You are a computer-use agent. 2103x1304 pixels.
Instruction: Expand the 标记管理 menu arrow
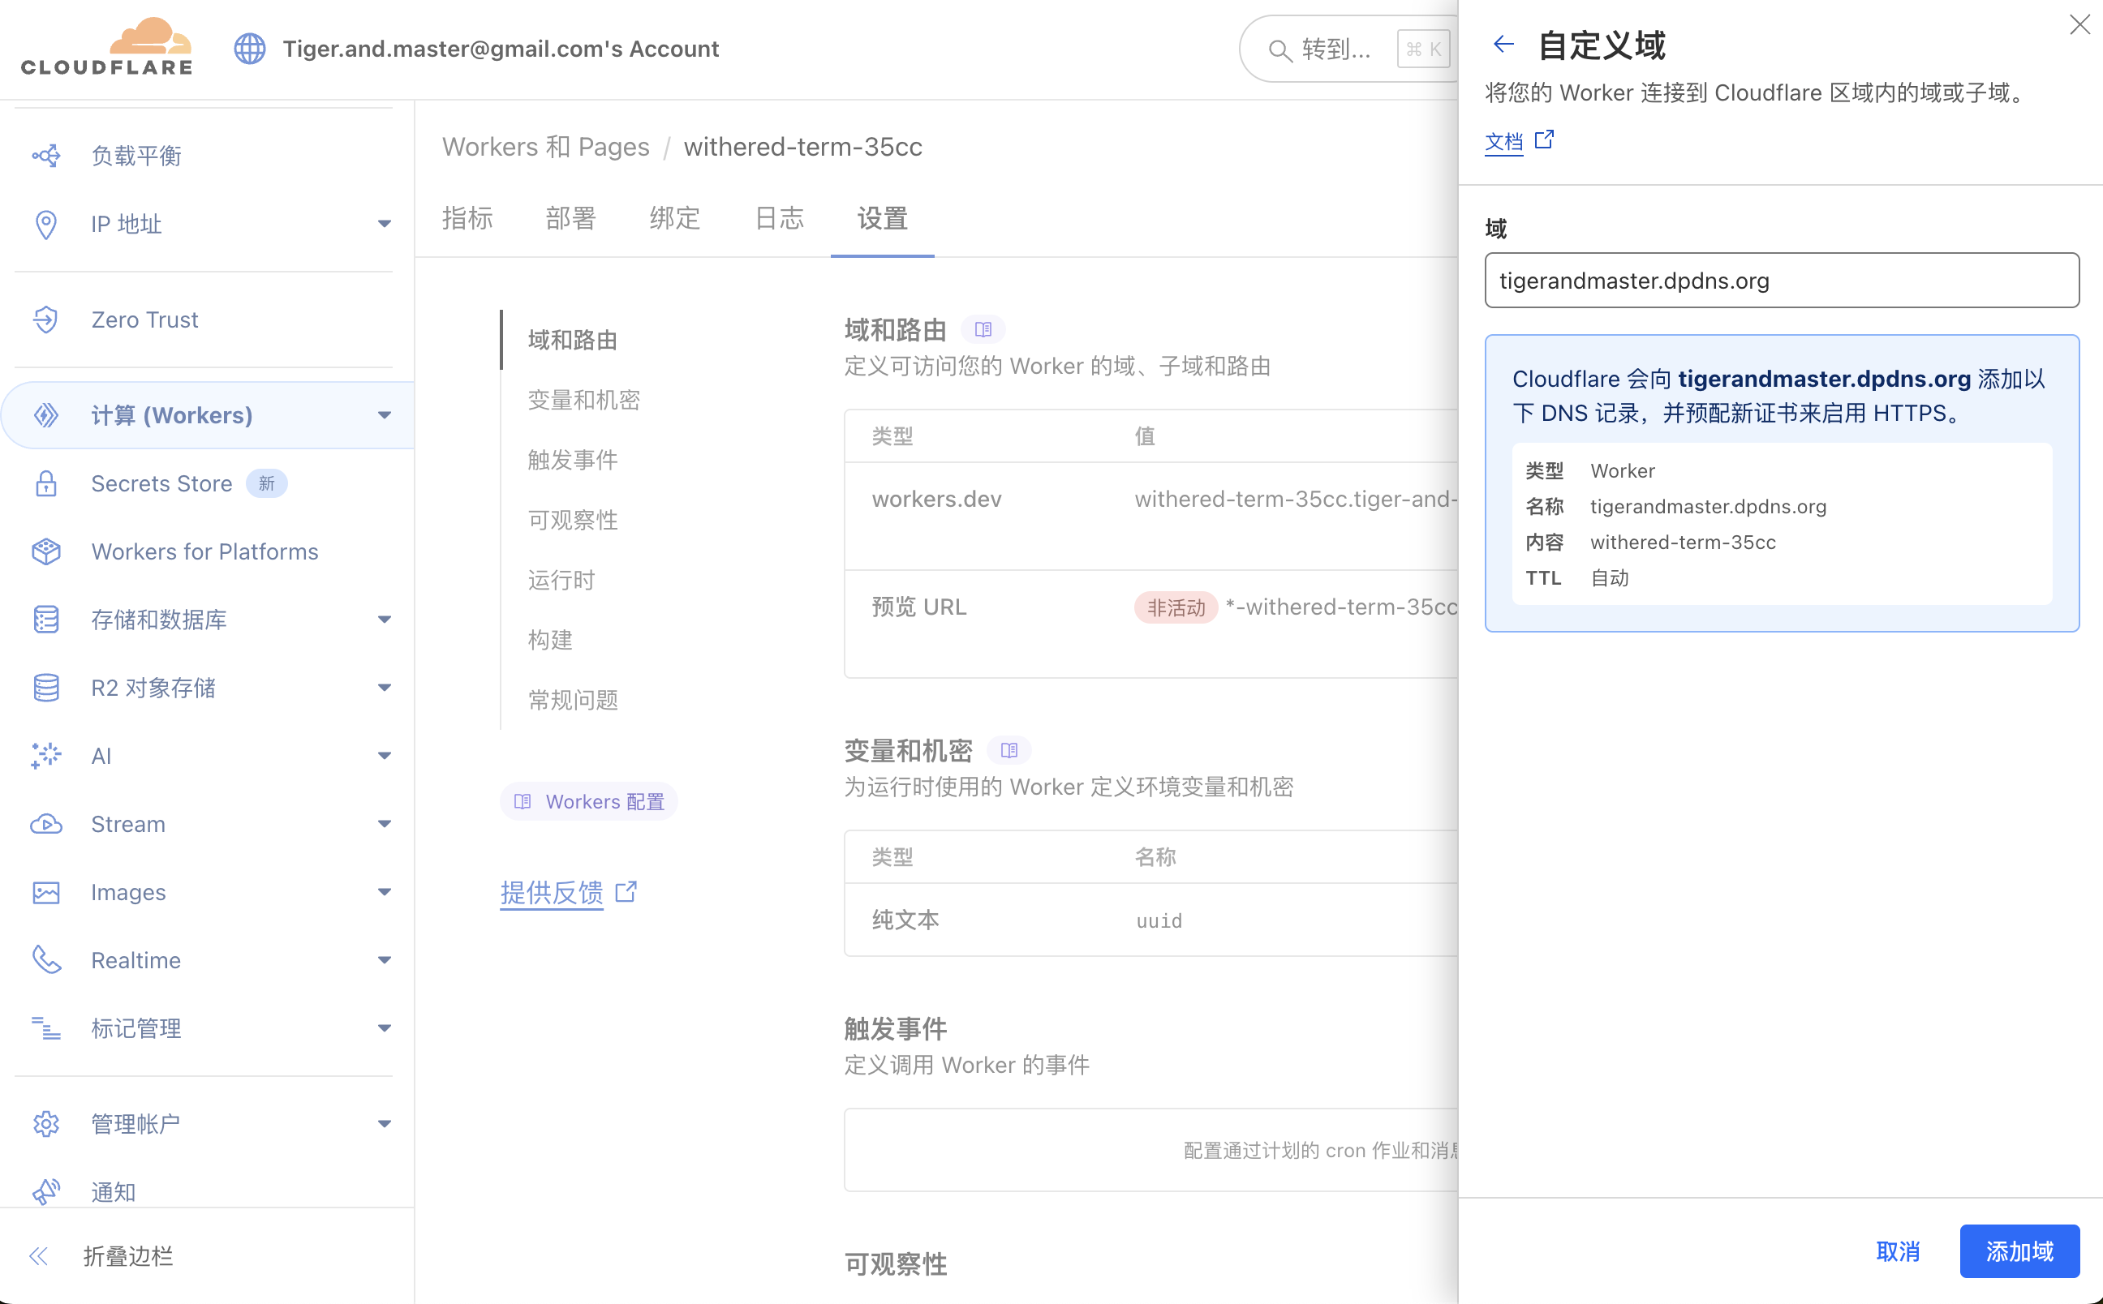pyautogui.click(x=385, y=1028)
